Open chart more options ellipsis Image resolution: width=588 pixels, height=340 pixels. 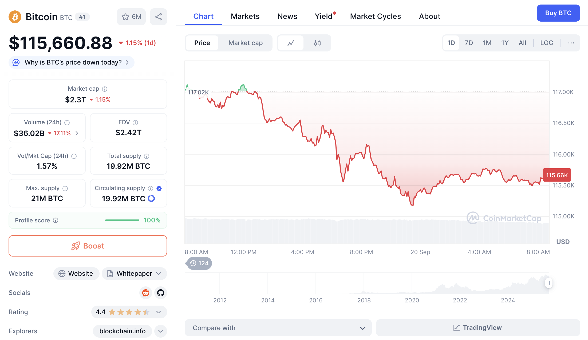pos(571,43)
